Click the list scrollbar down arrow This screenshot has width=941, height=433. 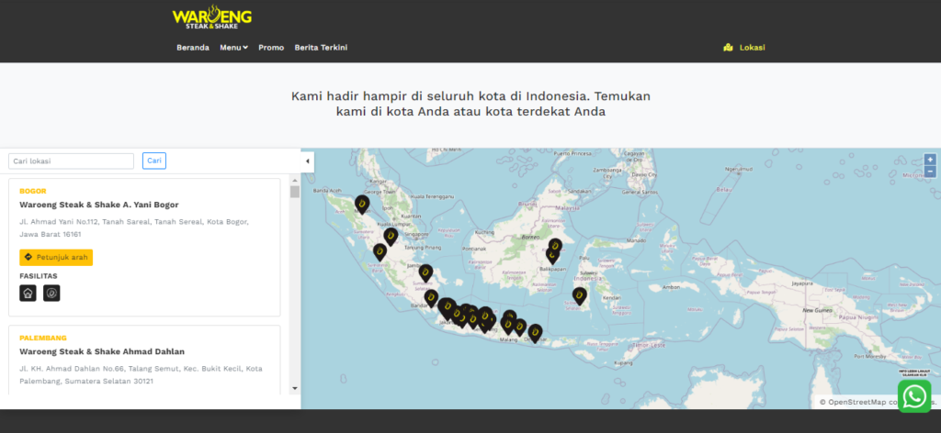pos(295,388)
